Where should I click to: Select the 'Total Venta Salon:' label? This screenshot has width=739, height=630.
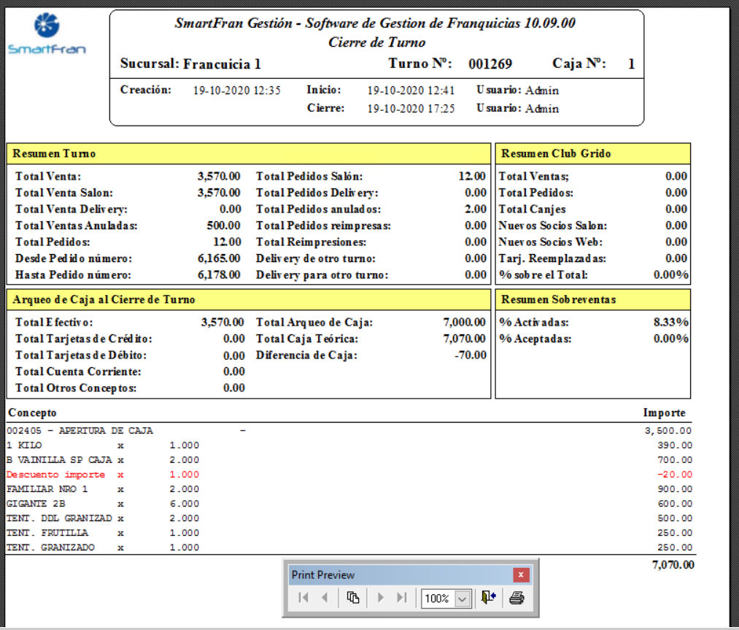[x=64, y=193]
